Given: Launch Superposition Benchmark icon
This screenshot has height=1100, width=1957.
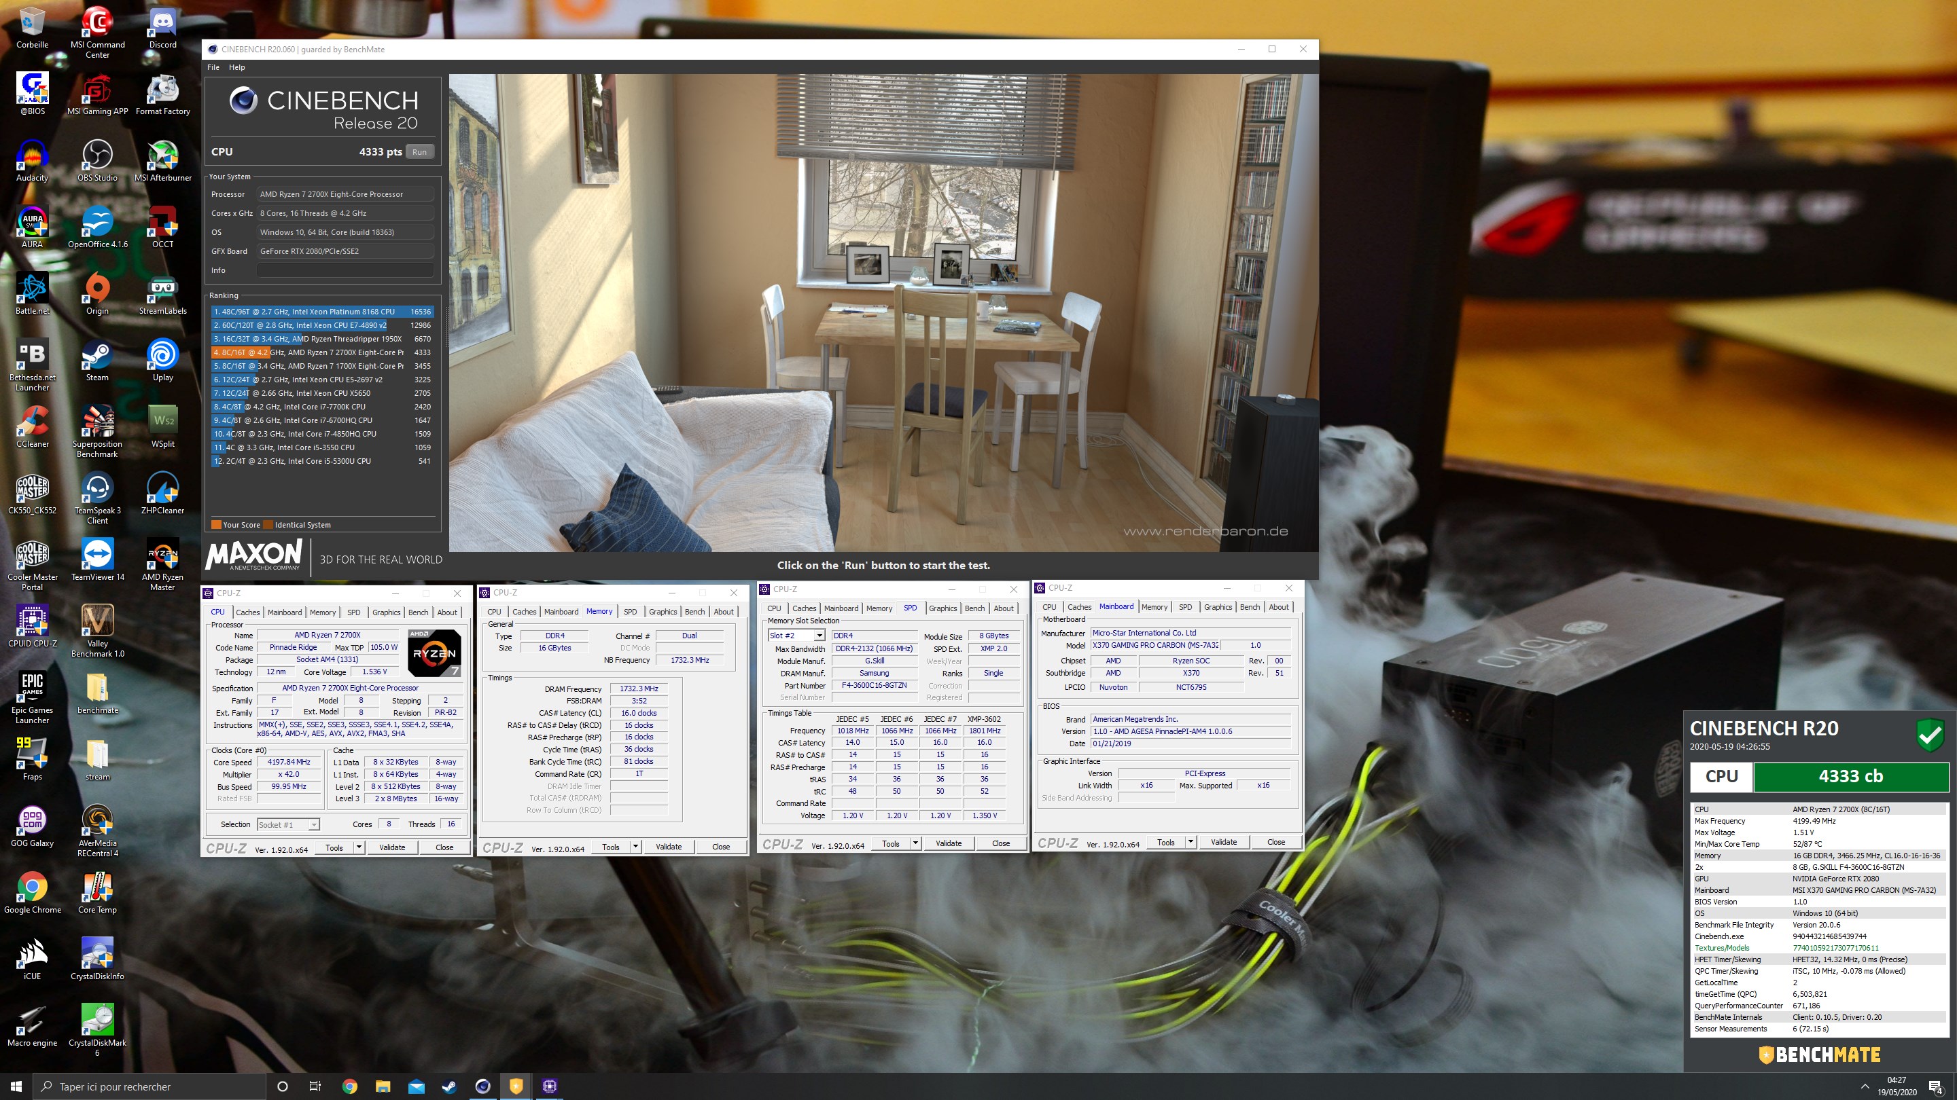Looking at the screenshot, I should point(97,432).
